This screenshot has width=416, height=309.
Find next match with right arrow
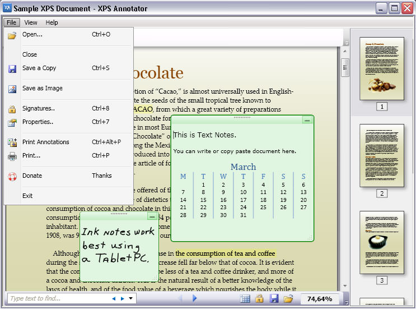[x=122, y=299]
